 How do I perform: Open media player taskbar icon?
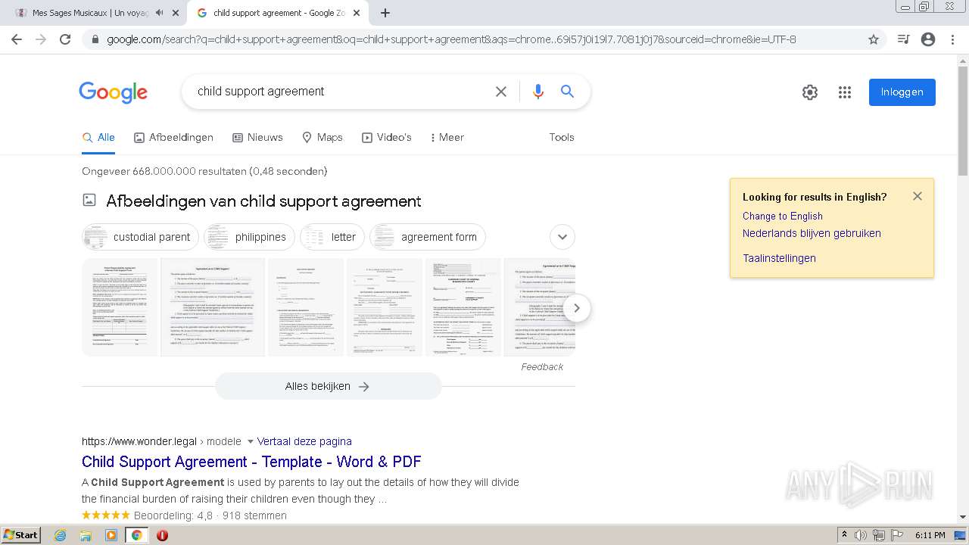(x=111, y=535)
